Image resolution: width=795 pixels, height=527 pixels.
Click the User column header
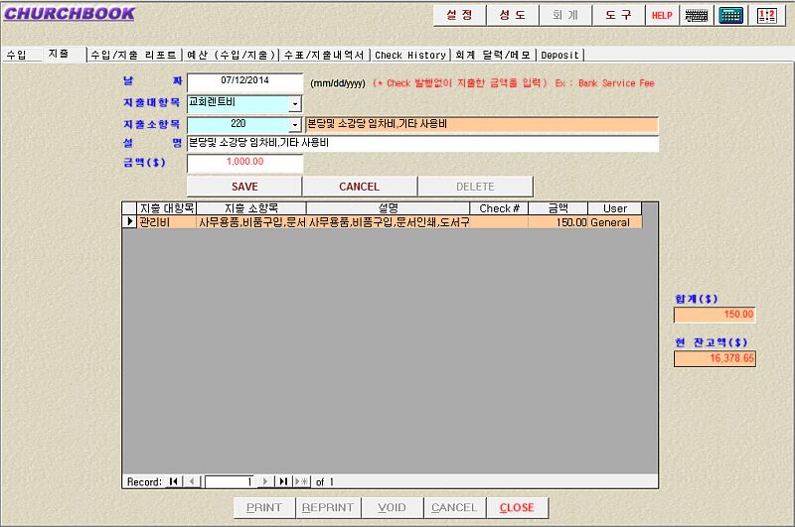615,208
